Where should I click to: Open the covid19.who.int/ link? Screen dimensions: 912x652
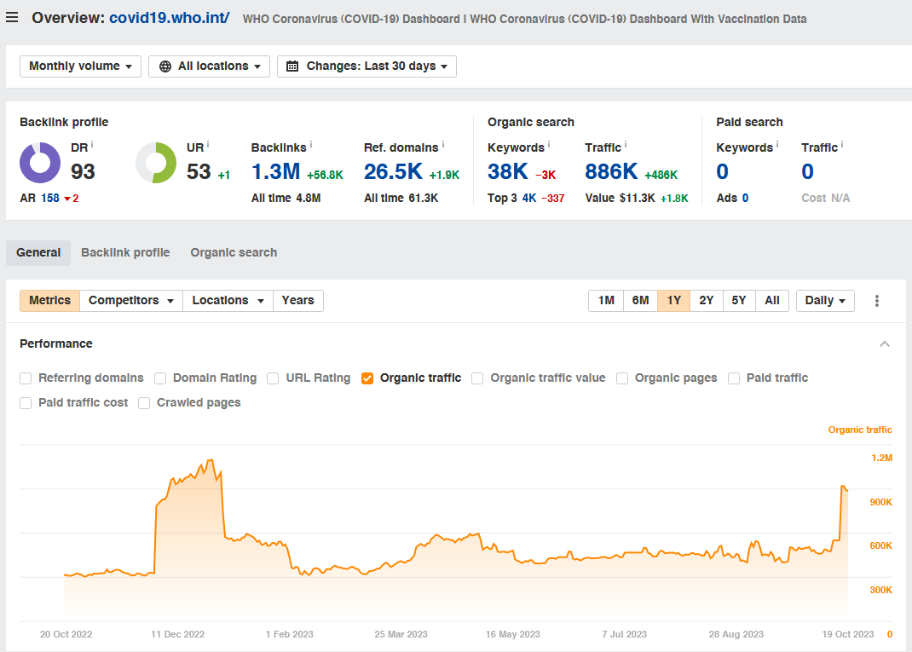coord(170,18)
